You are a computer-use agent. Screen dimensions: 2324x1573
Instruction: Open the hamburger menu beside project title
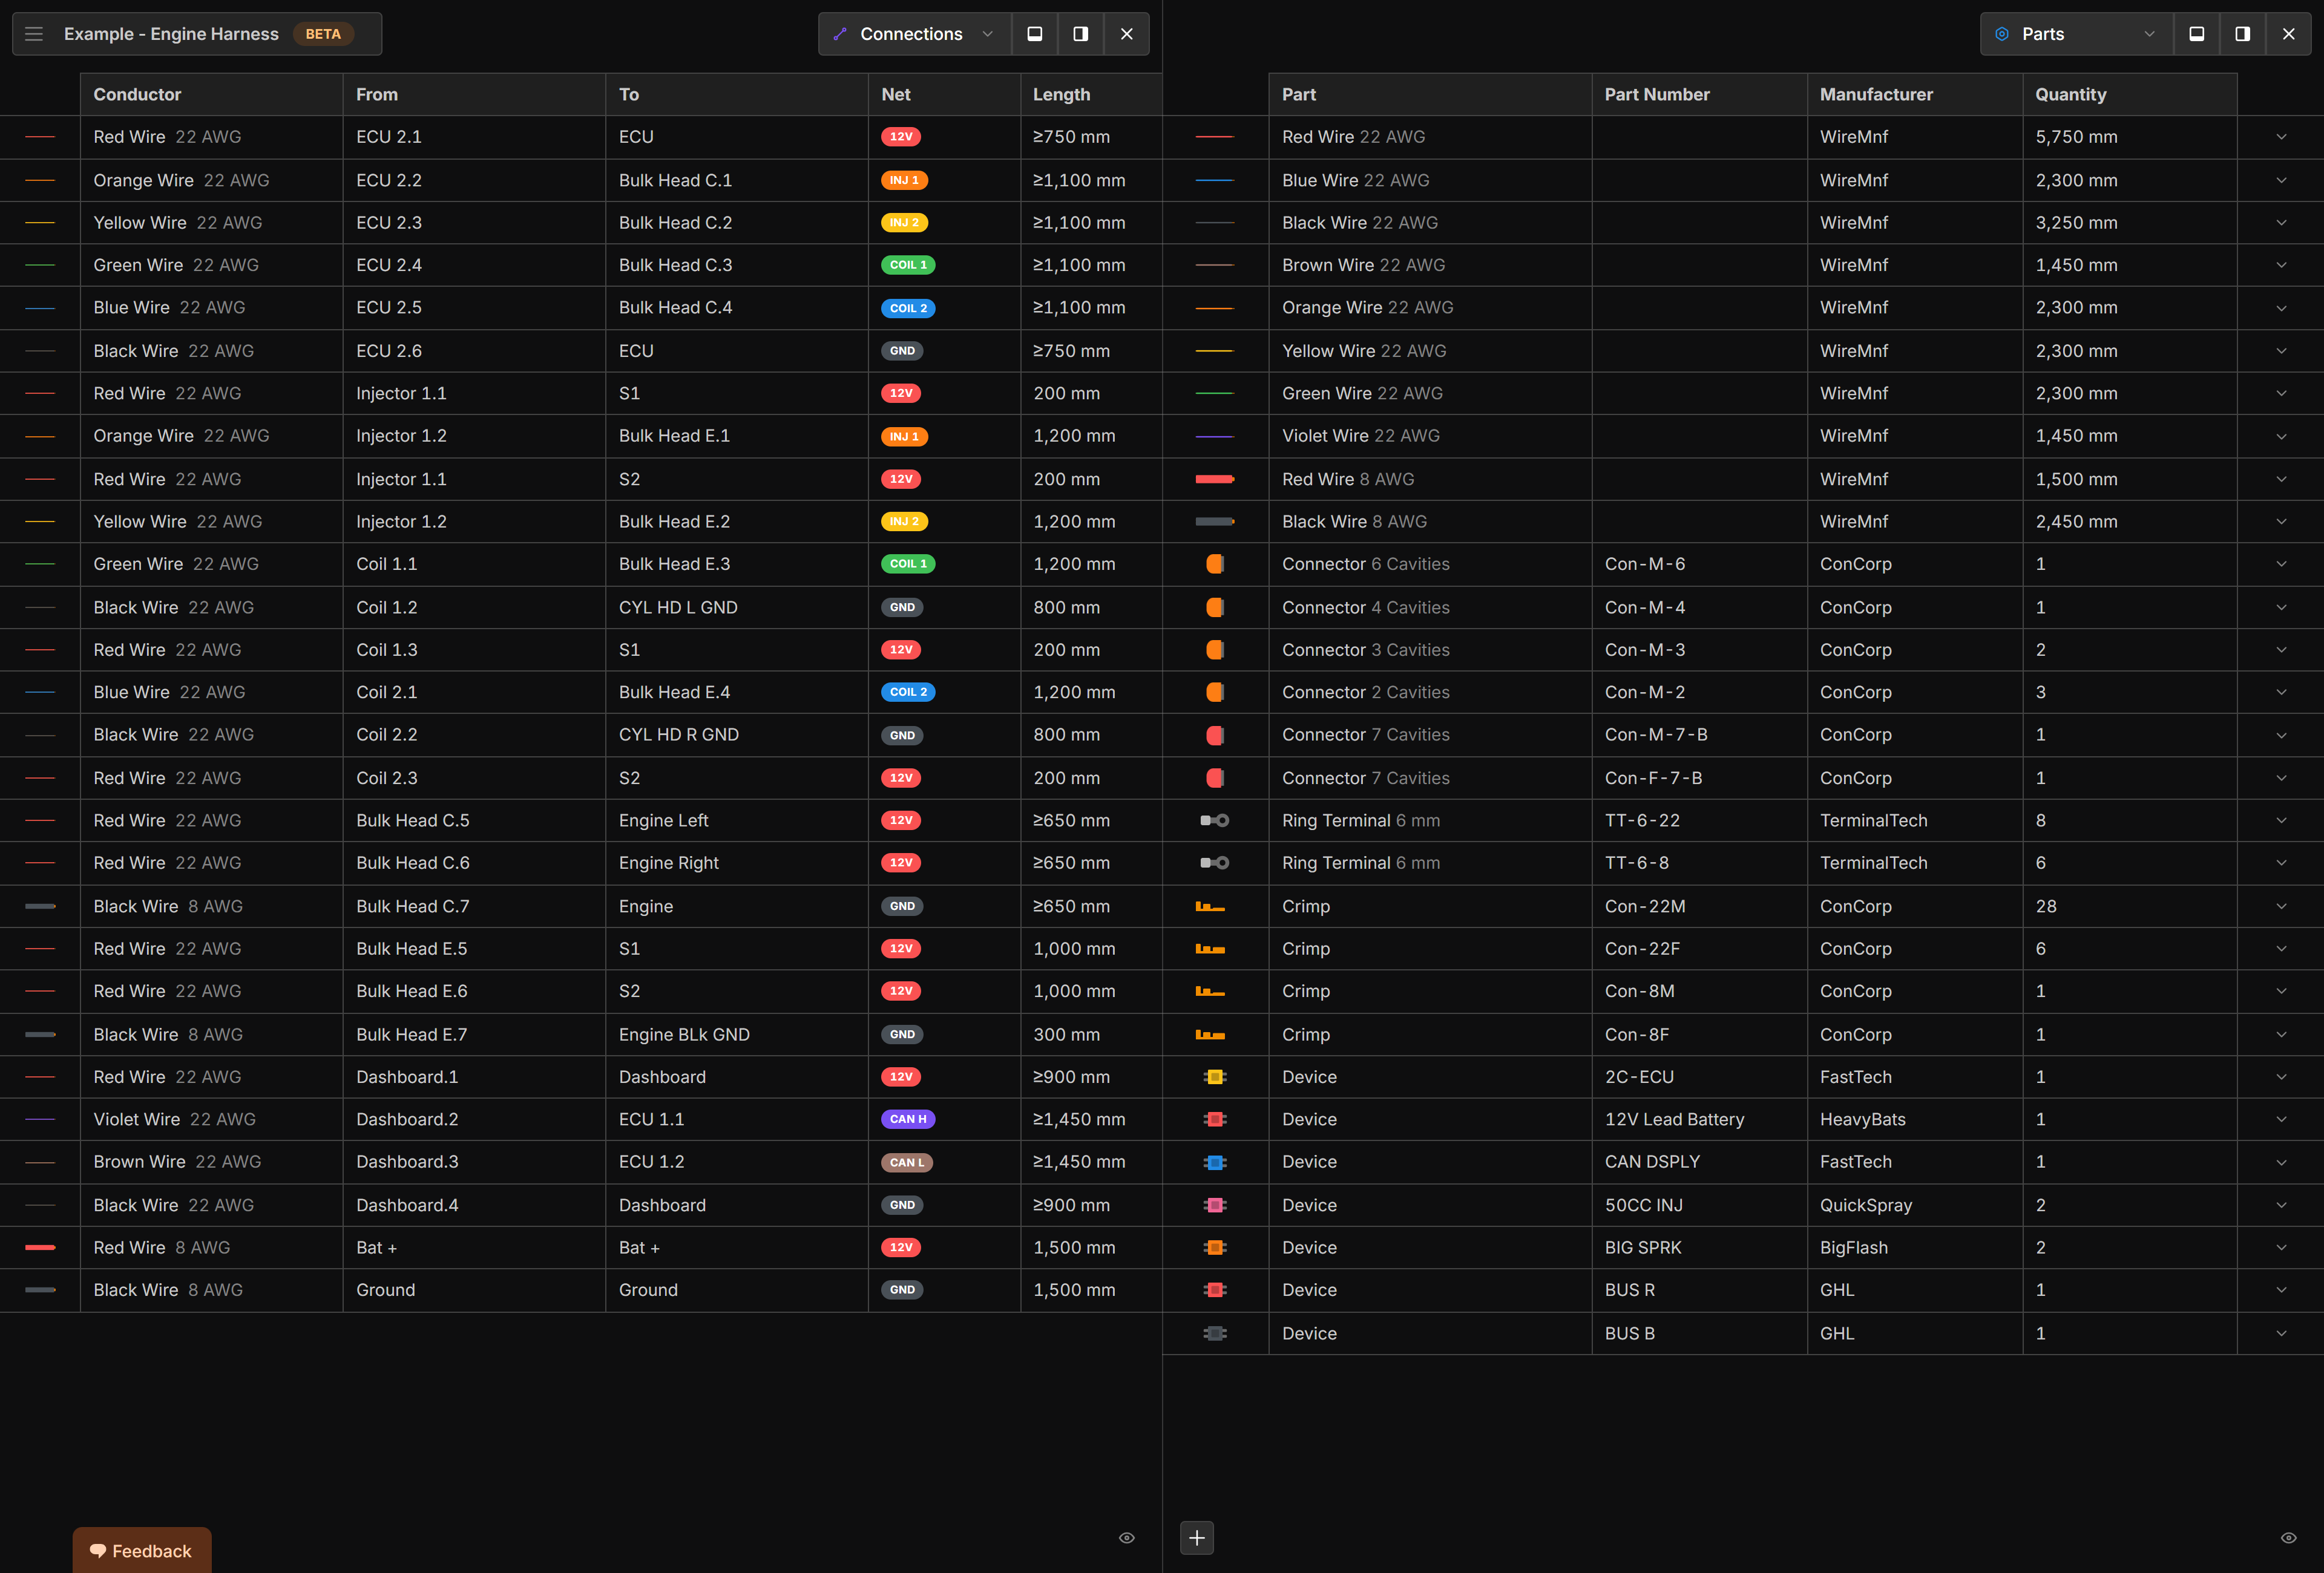(x=34, y=34)
